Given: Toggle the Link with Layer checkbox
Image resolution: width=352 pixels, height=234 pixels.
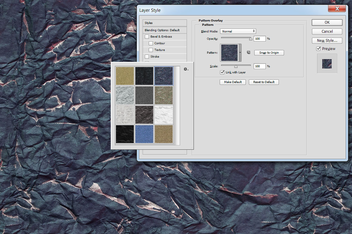Looking at the screenshot, I should pyautogui.click(x=222, y=72).
